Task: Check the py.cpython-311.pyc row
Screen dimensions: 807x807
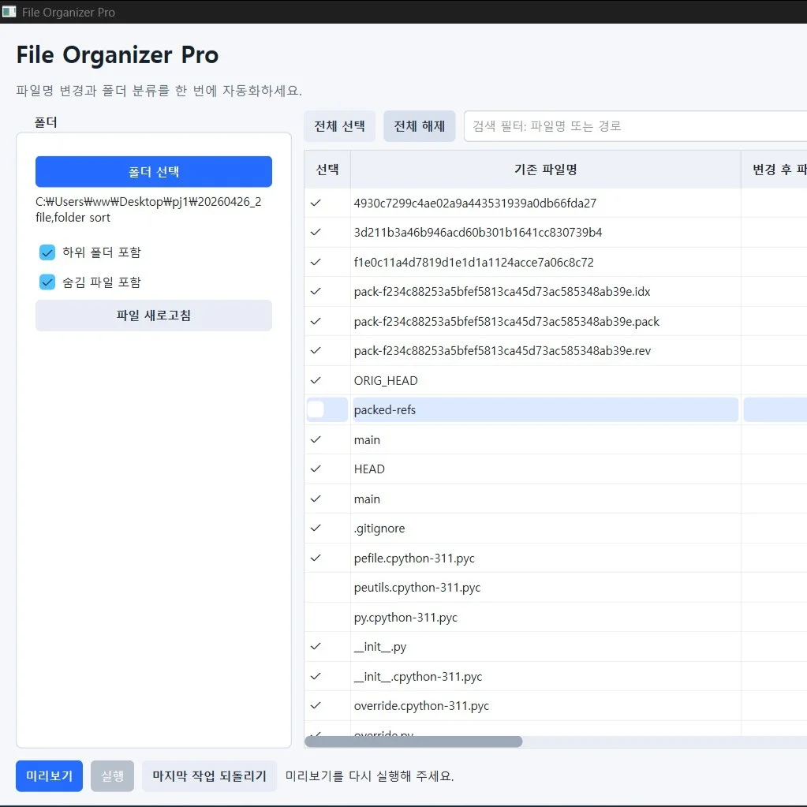Action: pos(316,617)
